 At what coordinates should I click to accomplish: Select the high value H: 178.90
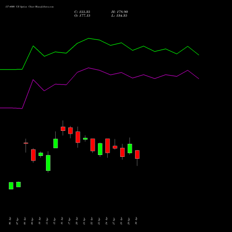[x=119, y=12]
